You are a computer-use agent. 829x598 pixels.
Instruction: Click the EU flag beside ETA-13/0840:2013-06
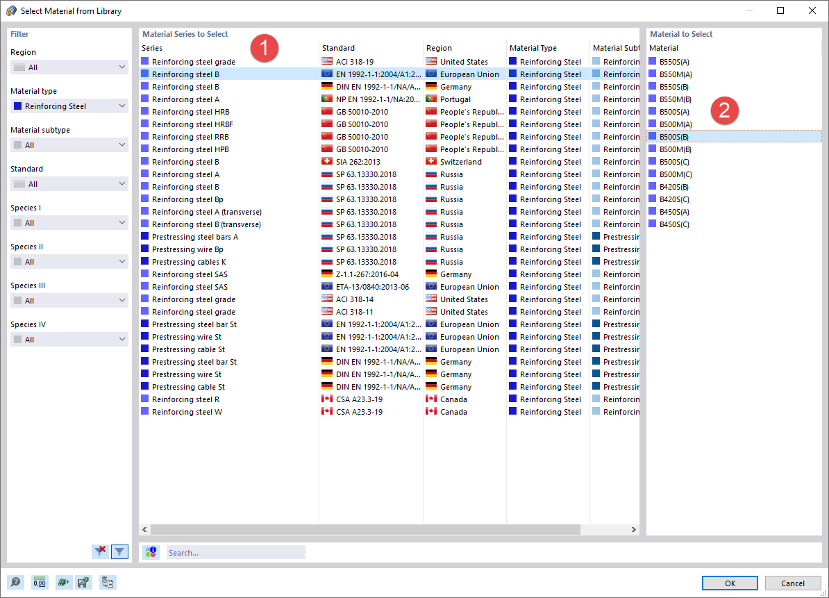point(327,287)
